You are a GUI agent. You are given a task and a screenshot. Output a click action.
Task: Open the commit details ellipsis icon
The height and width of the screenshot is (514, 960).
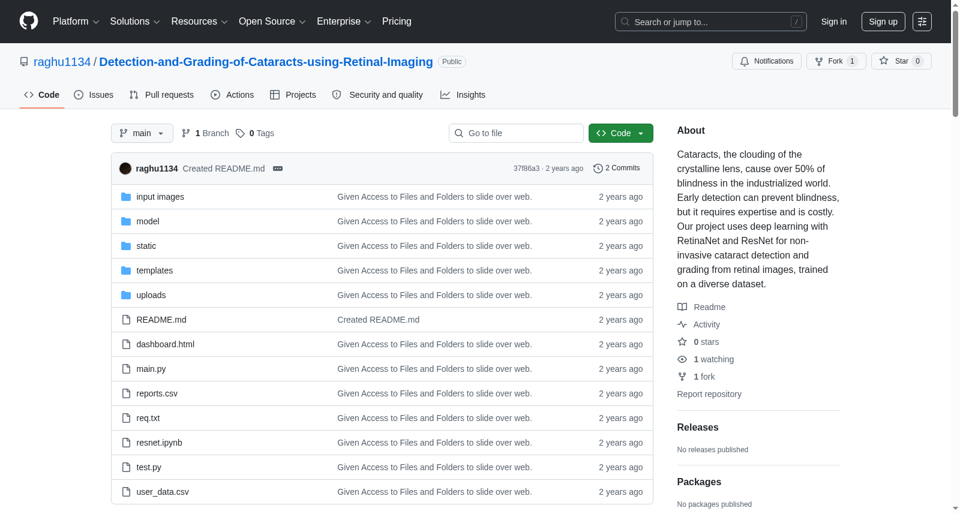[x=278, y=169]
